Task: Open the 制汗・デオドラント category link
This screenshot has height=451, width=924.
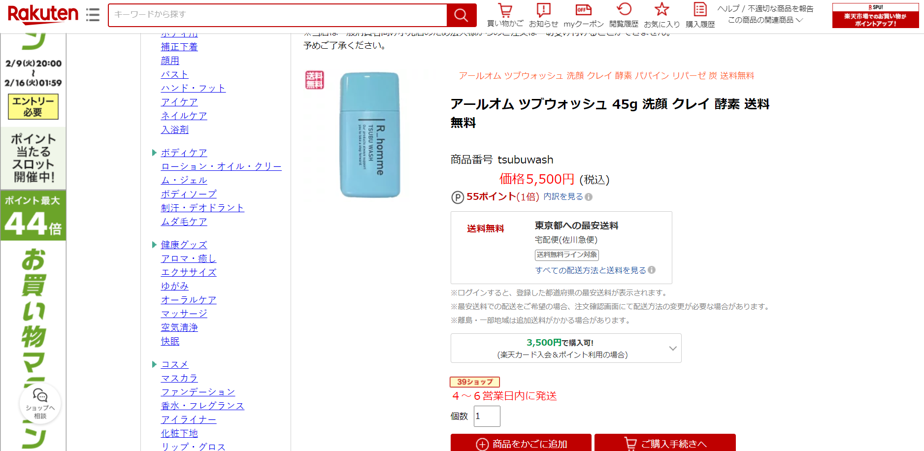Action: [202, 208]
